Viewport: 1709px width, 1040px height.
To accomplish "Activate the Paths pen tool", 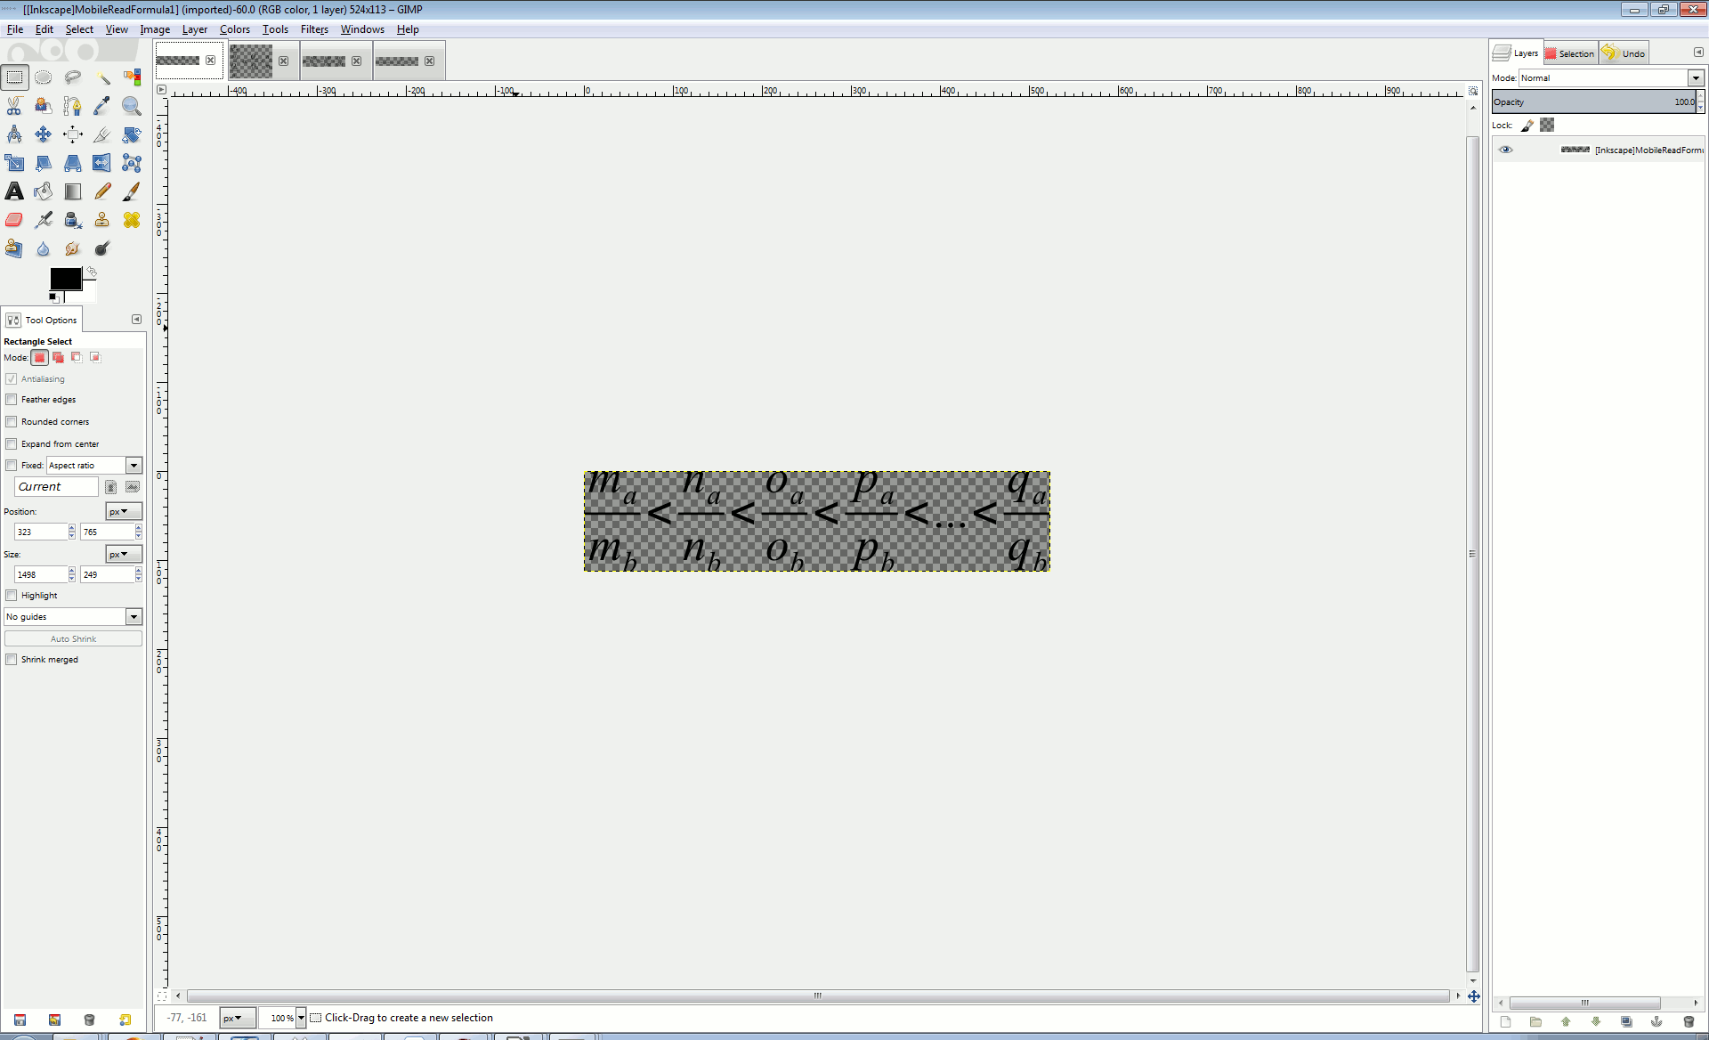I will tap(73, 106).
